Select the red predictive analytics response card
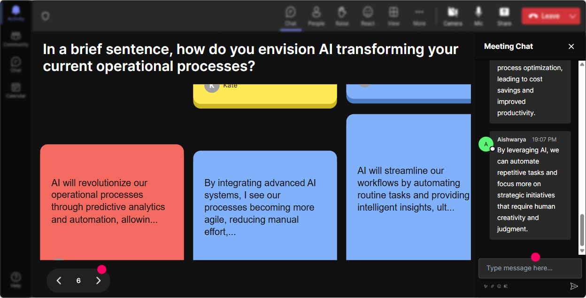The width and height of the screenshot is (586, 298). tap(112, 202)
